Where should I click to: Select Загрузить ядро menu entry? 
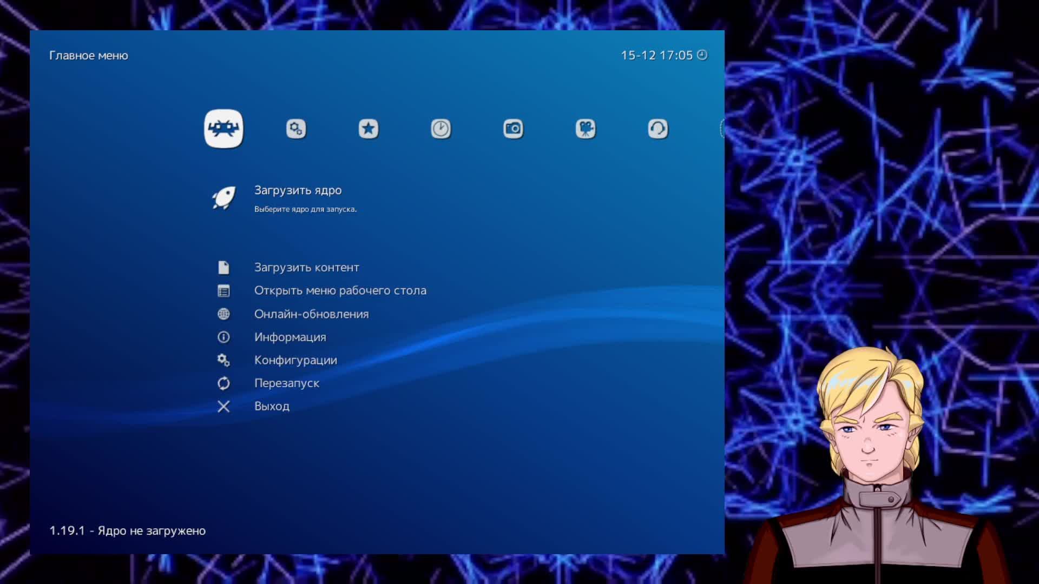click(298, 190)
